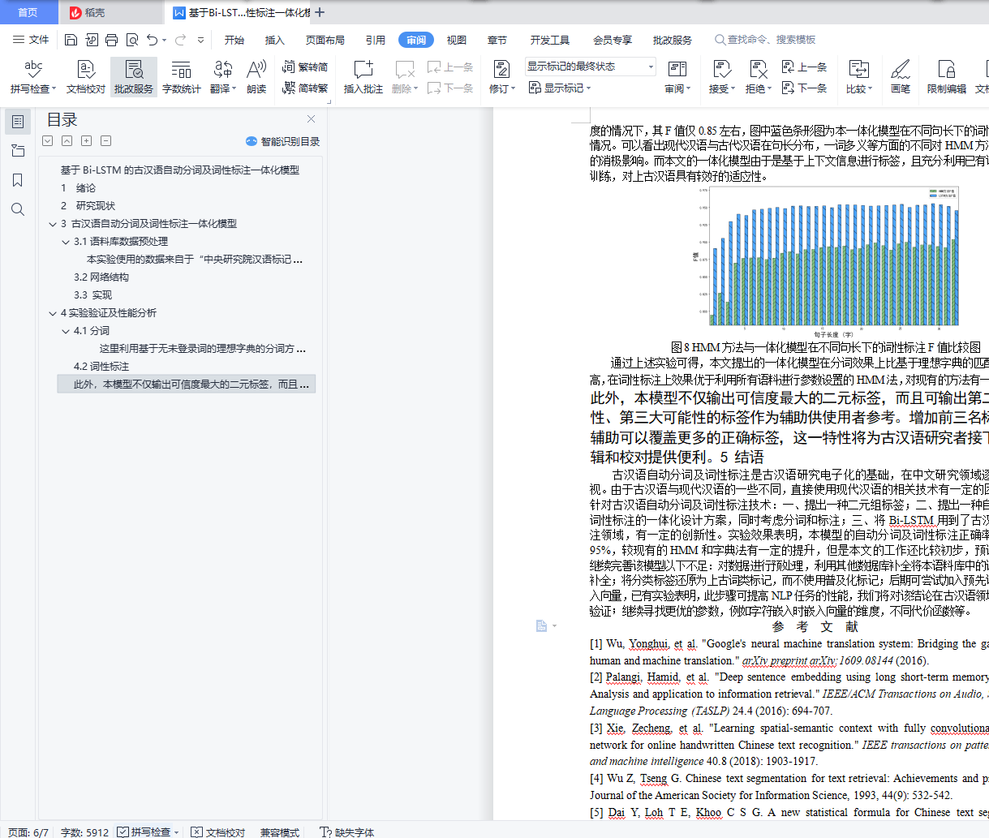Collapse section 4 实验验证及性能分析
989x838 pixels.
[53, 313]
